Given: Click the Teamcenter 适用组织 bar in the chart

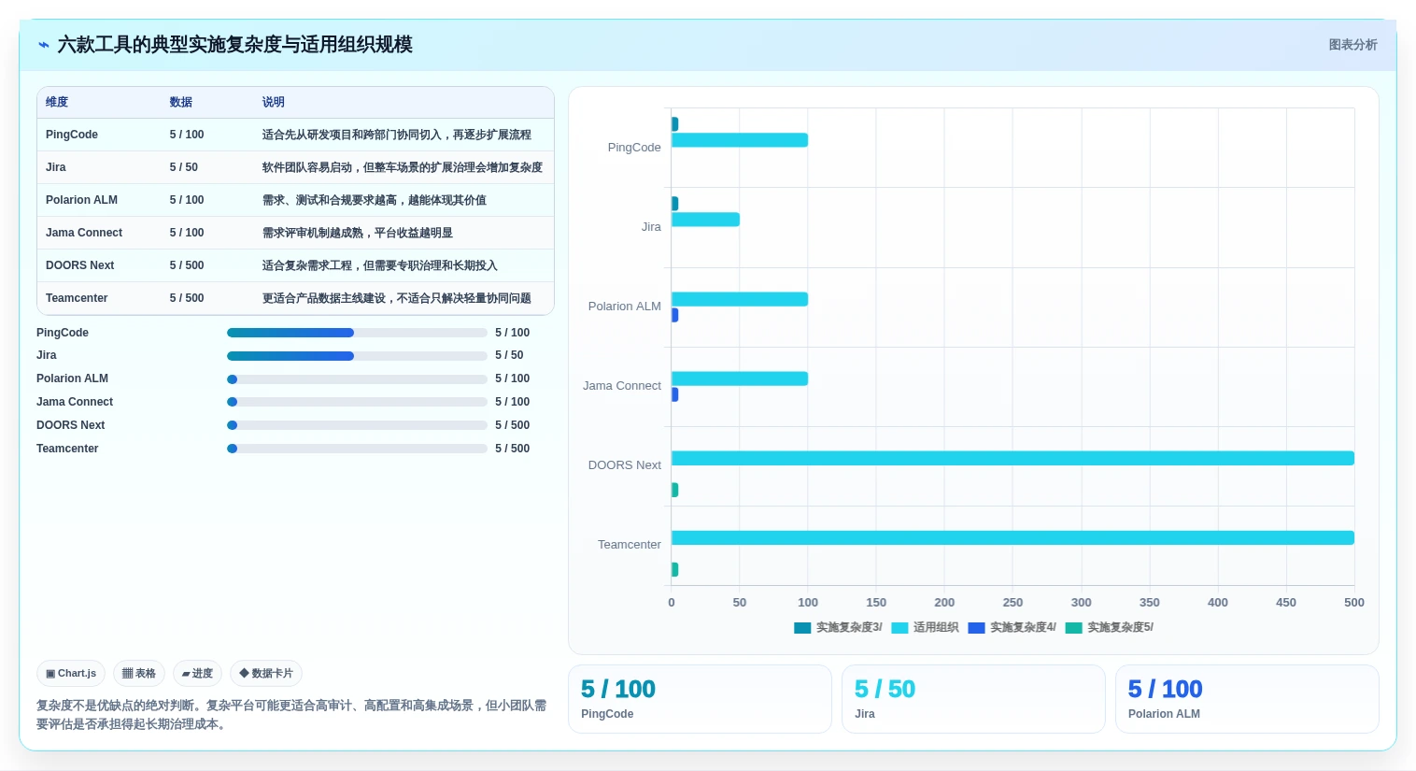Looking at the screenshot, I should pyautogui.click(x=1012, y=537).
